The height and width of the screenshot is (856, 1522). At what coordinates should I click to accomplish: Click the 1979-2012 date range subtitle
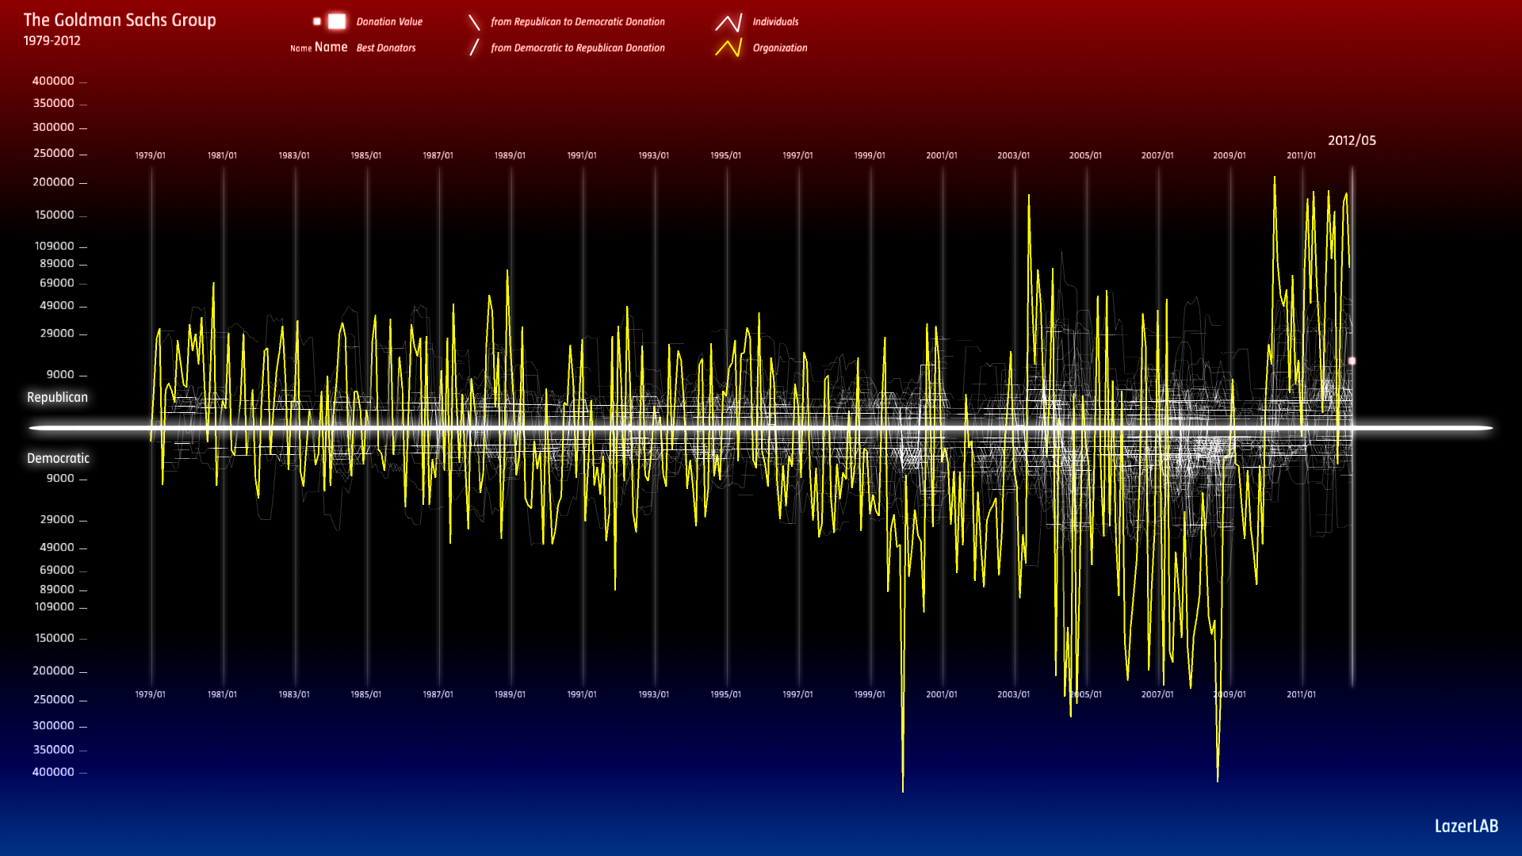52,41
